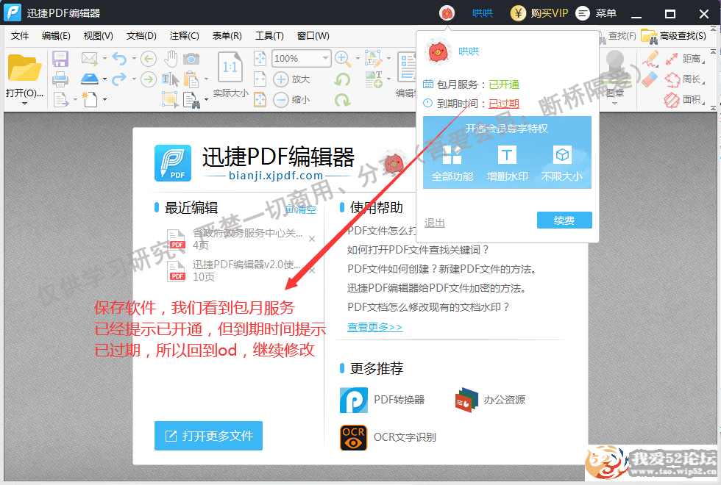This screenshot has width=721, height=485.
Task: Click the 放大 zoom in button
Action: [x=291, y=79]
